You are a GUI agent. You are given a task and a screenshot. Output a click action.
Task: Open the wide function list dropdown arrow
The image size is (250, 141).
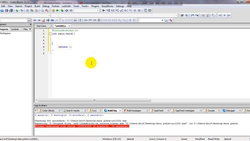(176, 15)
